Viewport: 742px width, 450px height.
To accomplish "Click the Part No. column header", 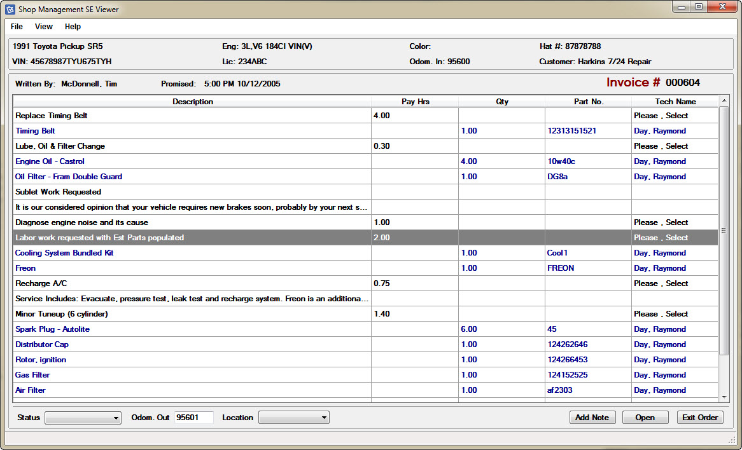I will coord(588,102).
